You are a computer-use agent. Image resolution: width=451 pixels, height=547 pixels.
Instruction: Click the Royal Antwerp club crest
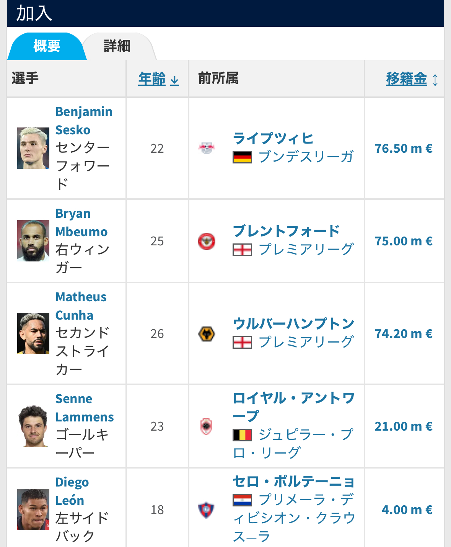207,426
